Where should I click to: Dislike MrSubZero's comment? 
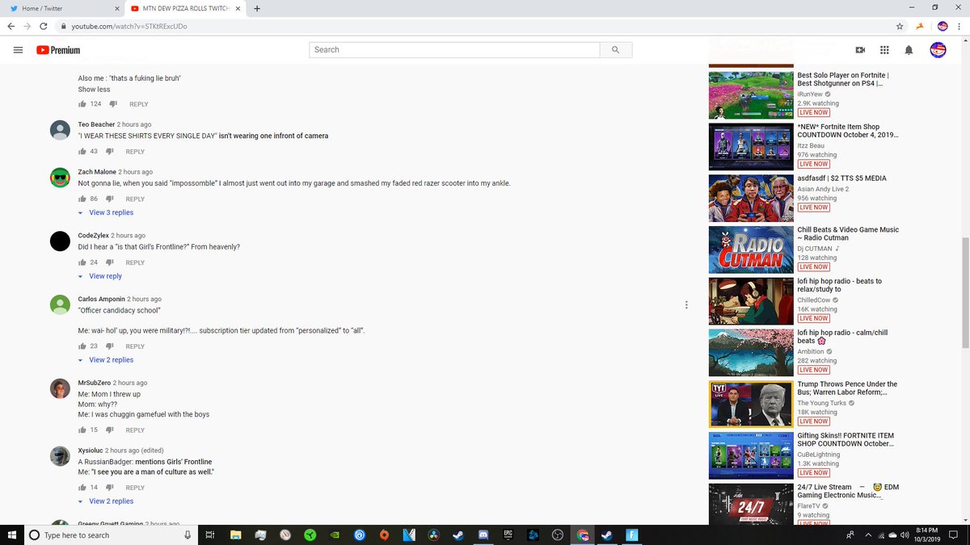click(x=112, y=430)
